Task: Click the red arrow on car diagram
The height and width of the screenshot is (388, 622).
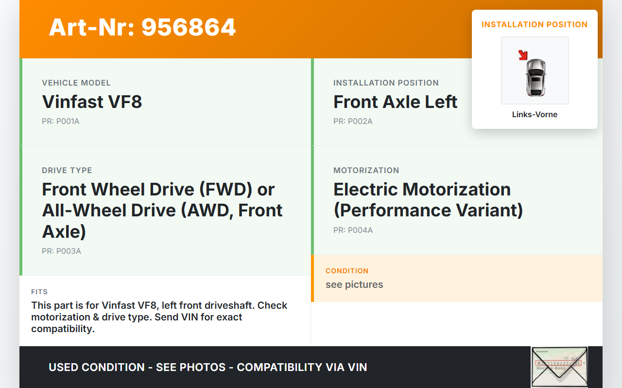Action: click(523, 55)
